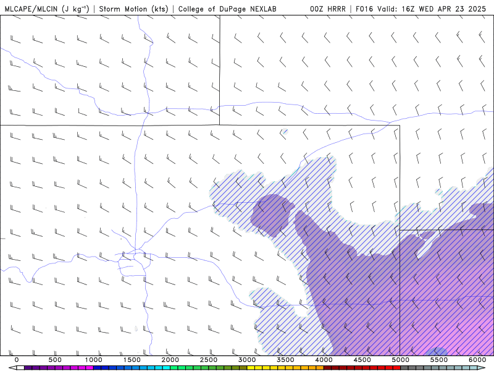Screen dimensions: 494x371
Task: Click the 00Z HRRR model label
Action: click(x=328, y=9)
